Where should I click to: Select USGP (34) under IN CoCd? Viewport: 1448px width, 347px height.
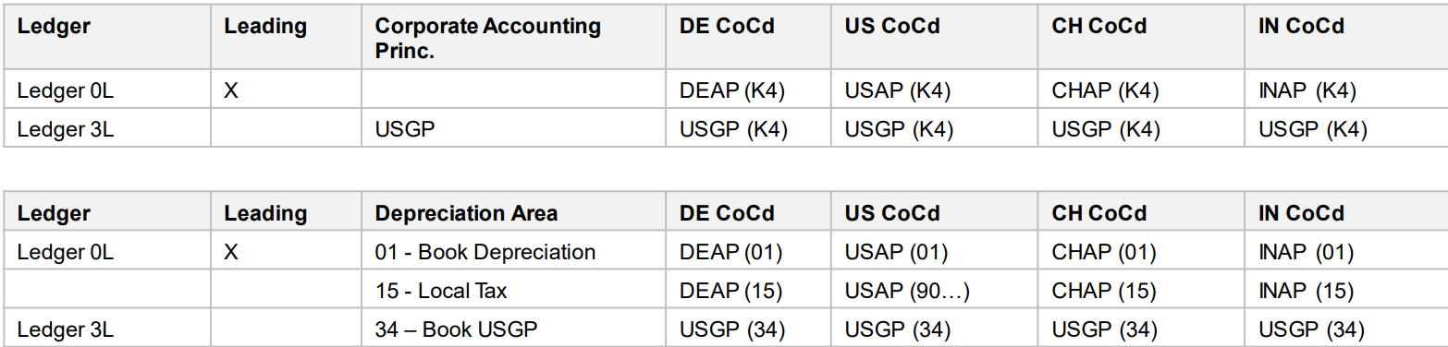pyautogui.click(x=1311, y=329)
